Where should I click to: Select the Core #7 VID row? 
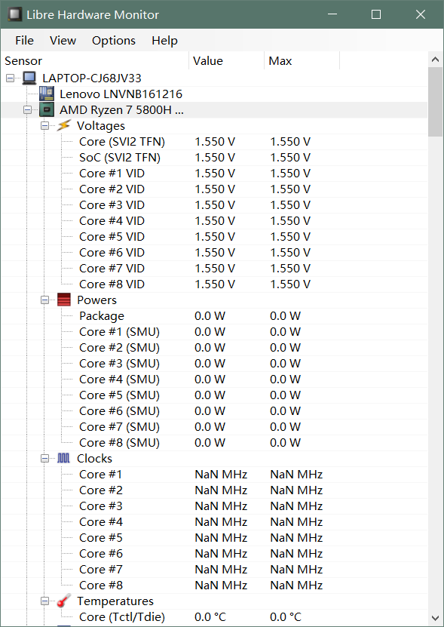point(214,269)
